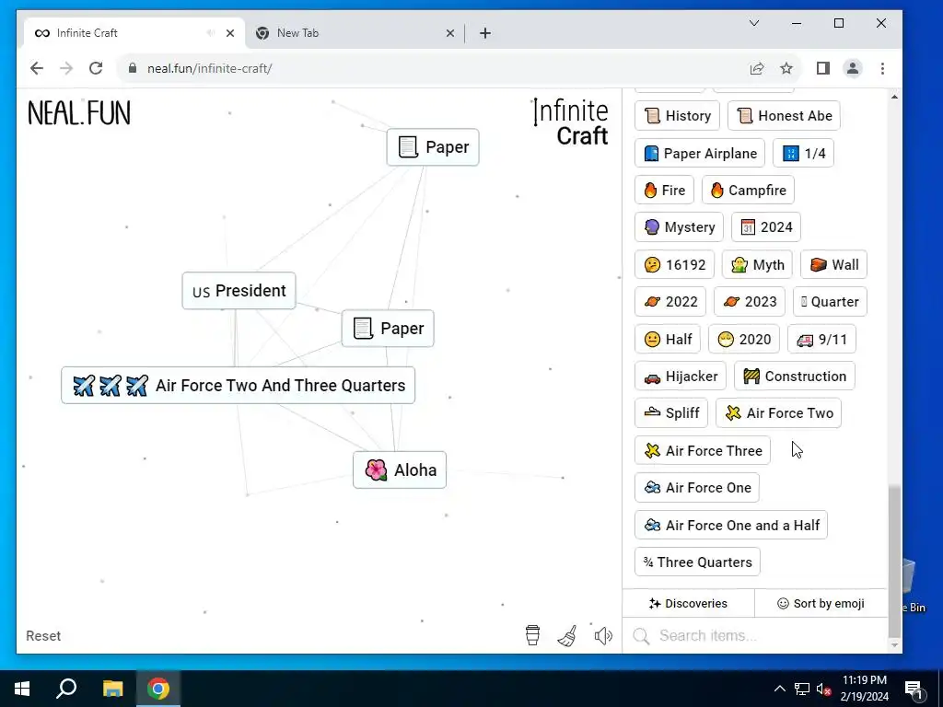
Task: Choose the Campfire element
Action: [x=748, y=190]
